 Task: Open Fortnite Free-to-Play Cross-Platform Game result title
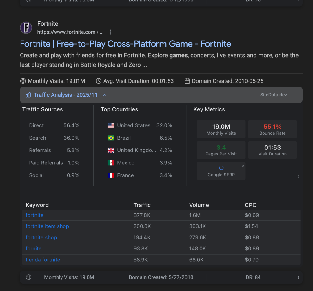(x=125, y=44)
